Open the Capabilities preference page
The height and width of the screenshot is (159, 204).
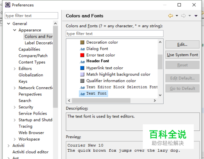[29, 49]
